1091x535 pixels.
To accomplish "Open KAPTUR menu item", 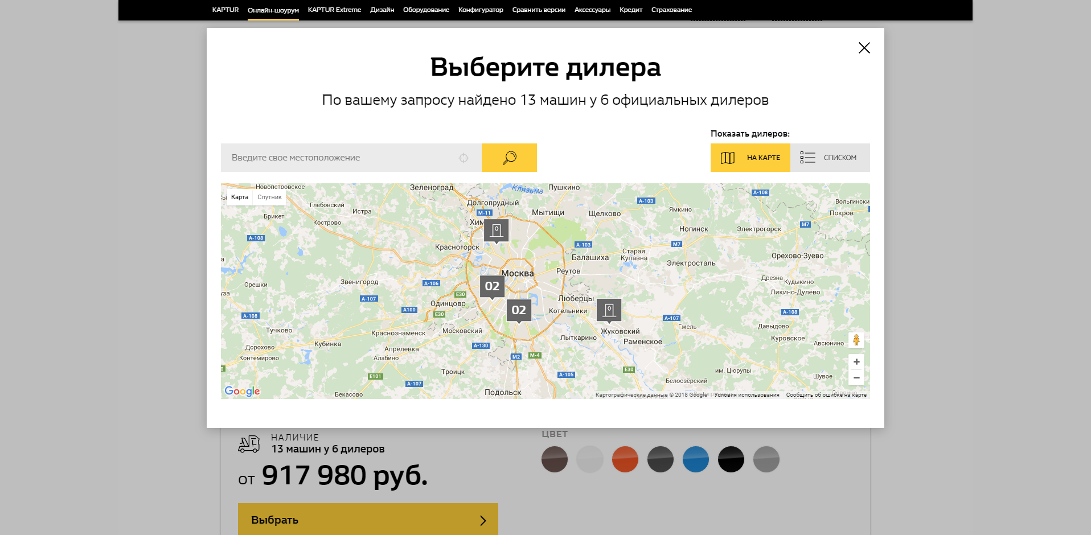I will [x=225, y=10].
